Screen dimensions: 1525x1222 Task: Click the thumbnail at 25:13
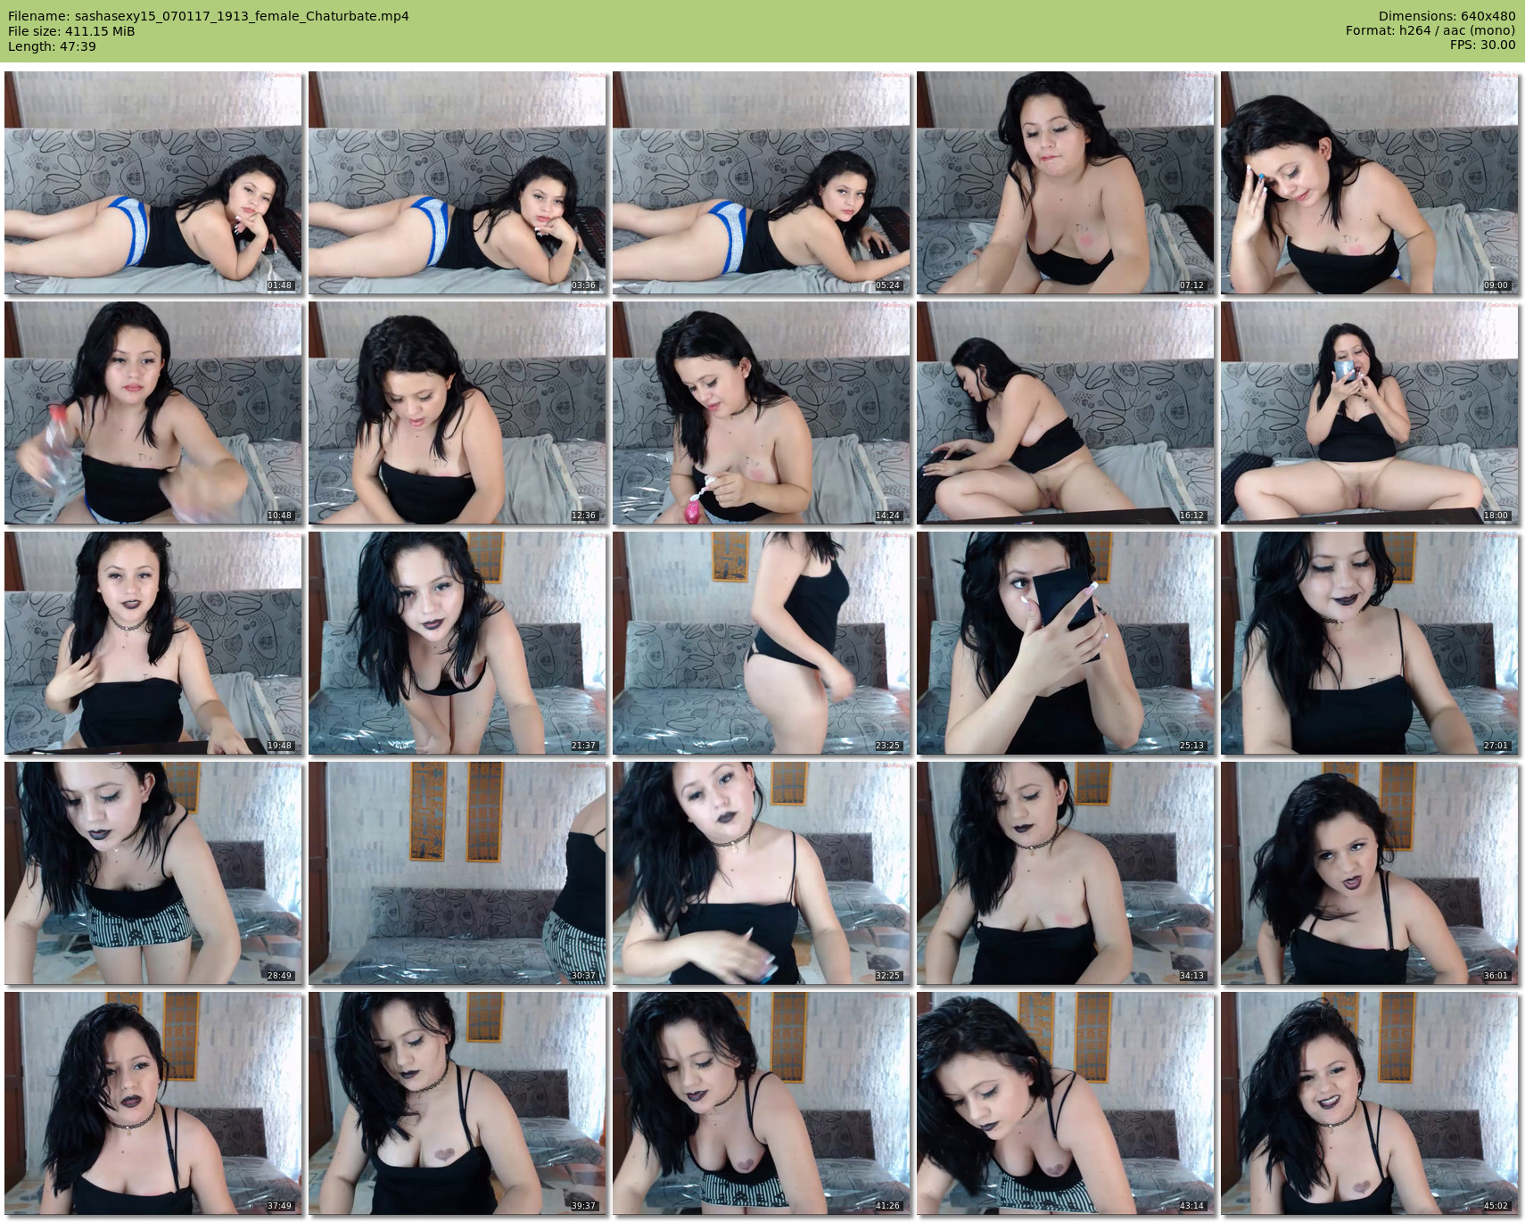(1066, 643)
